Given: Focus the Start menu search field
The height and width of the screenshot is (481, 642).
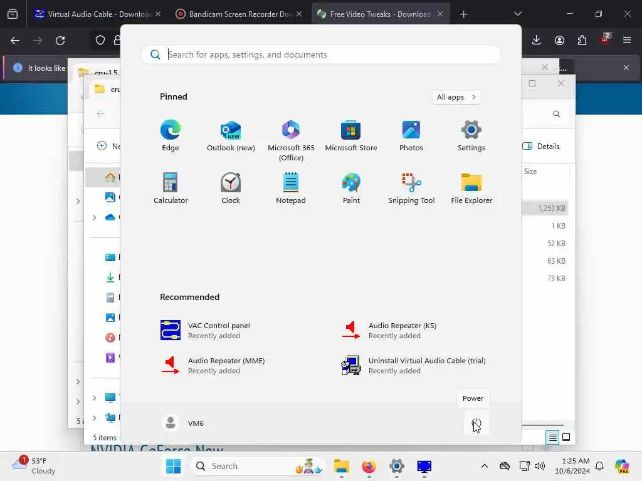Looking at the screenshot, I should coord(320,54).
